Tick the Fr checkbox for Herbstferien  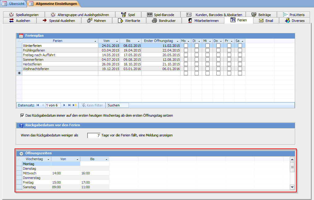click(229, 64)
